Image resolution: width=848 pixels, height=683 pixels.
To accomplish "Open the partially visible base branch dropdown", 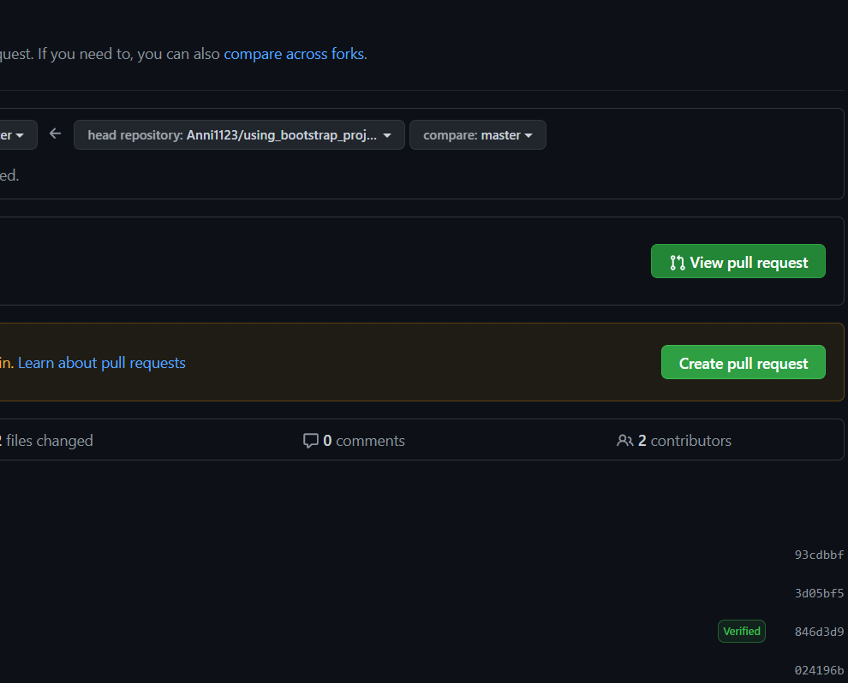I will click(x=15, y=135).
